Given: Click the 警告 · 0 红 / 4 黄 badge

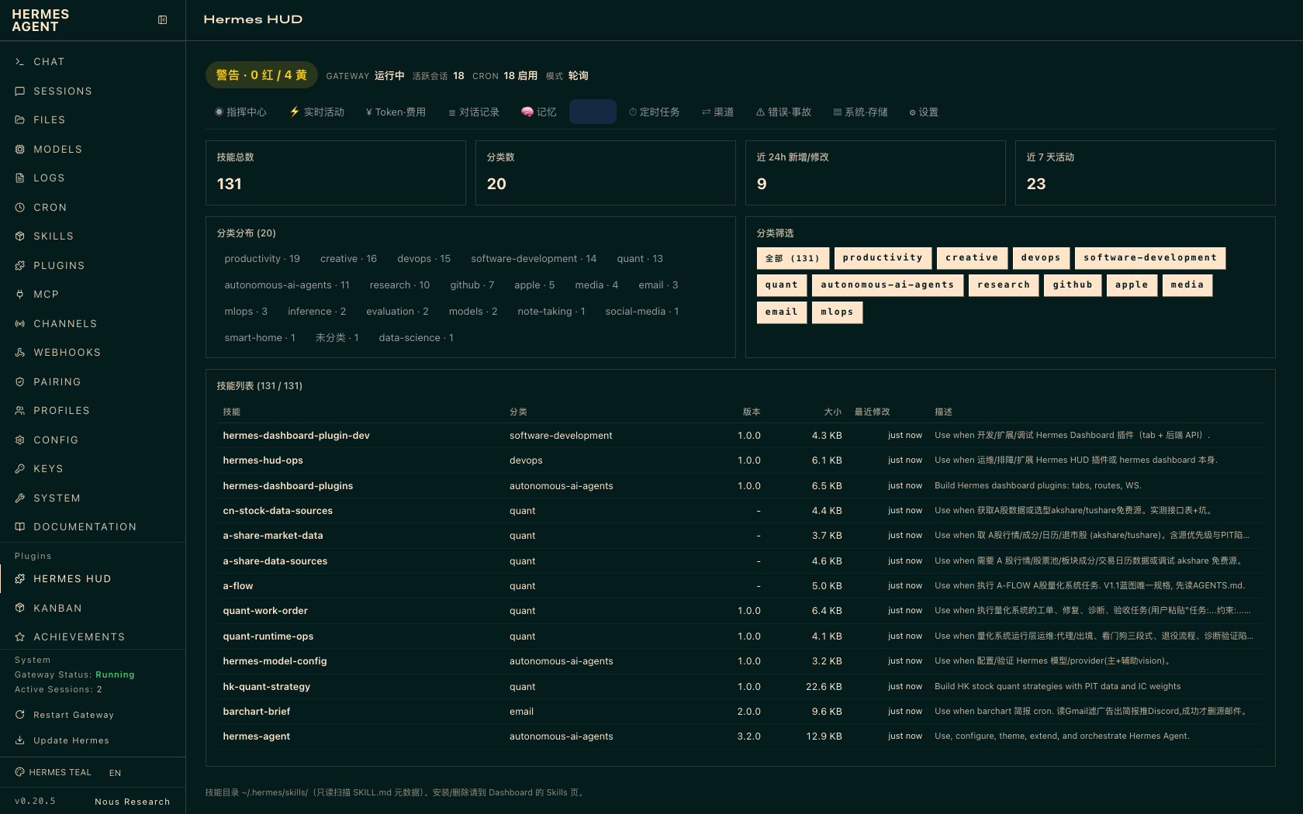Looking at the screenshot, I should pyautogui.click(x=261, y=75).
